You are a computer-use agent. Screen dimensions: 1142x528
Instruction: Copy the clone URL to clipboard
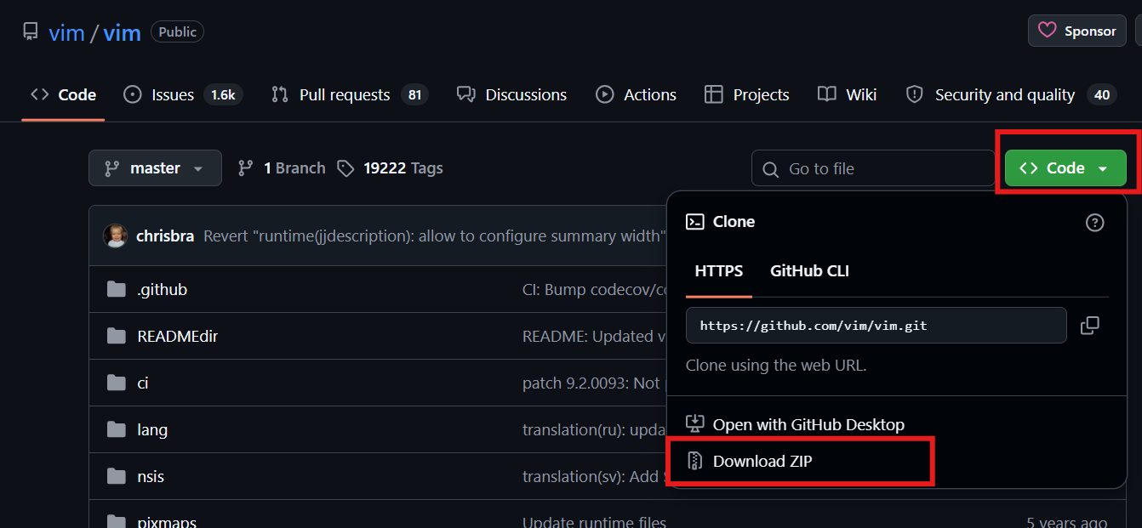(1089, 326)
